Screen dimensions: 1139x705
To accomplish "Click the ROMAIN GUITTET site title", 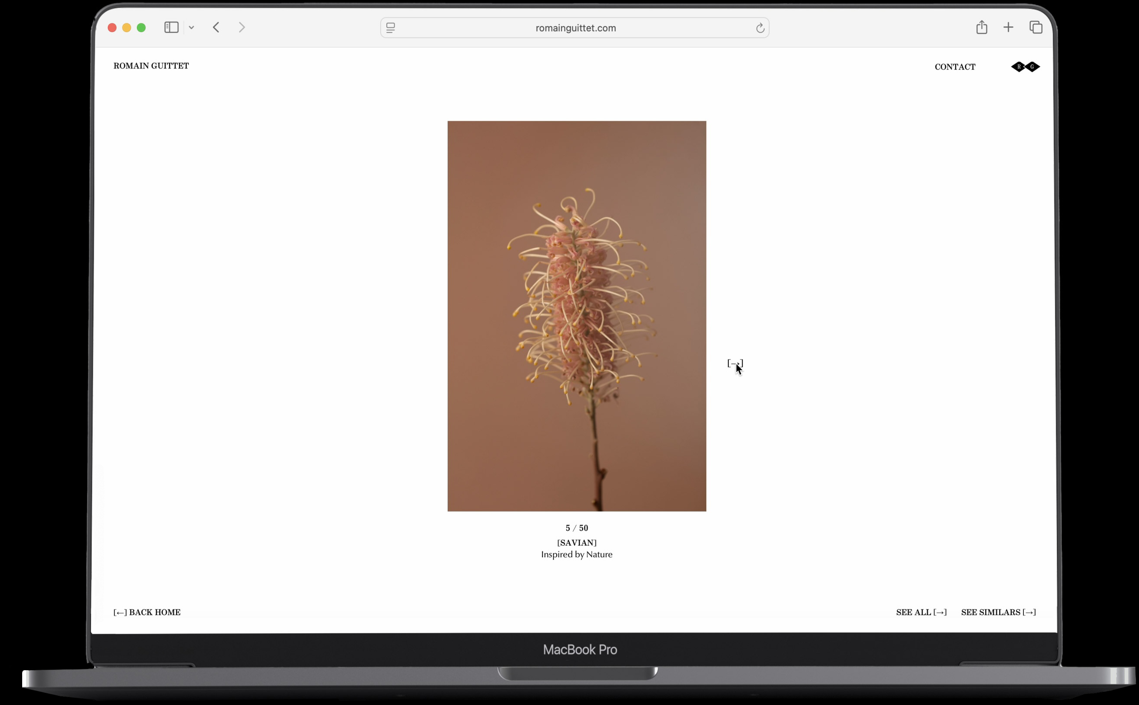I will pos(151,66).
